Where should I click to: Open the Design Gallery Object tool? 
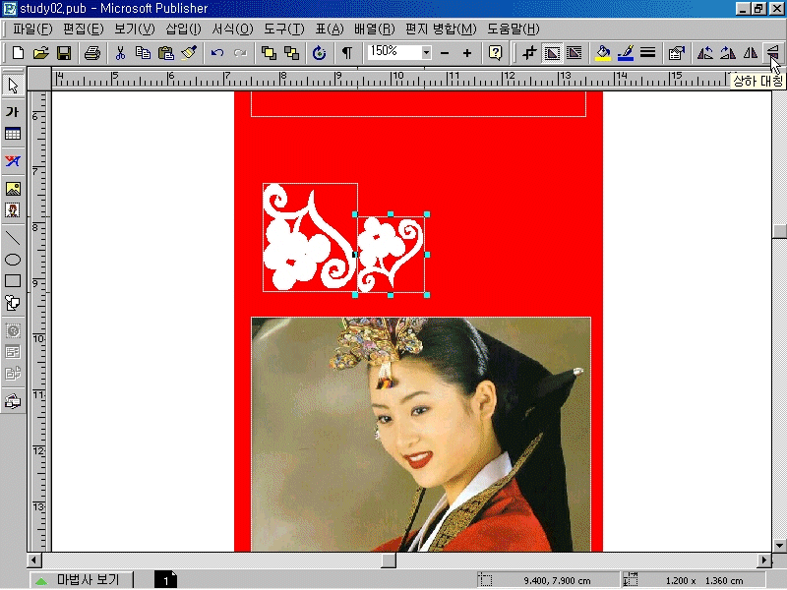coord(13,401)
